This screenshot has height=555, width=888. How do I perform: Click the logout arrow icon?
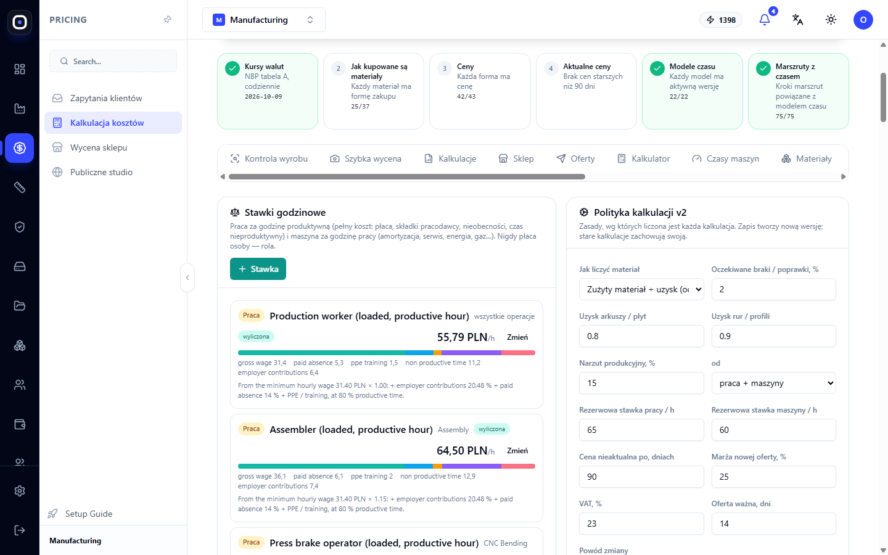20,530
